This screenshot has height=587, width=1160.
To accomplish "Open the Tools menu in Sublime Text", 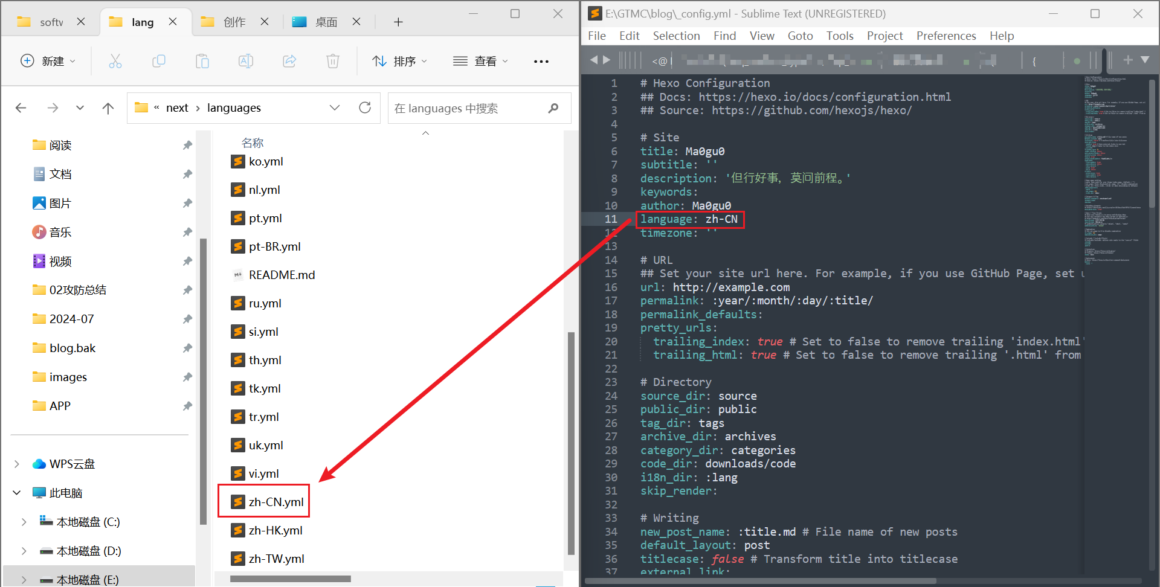I will [840, 36].
